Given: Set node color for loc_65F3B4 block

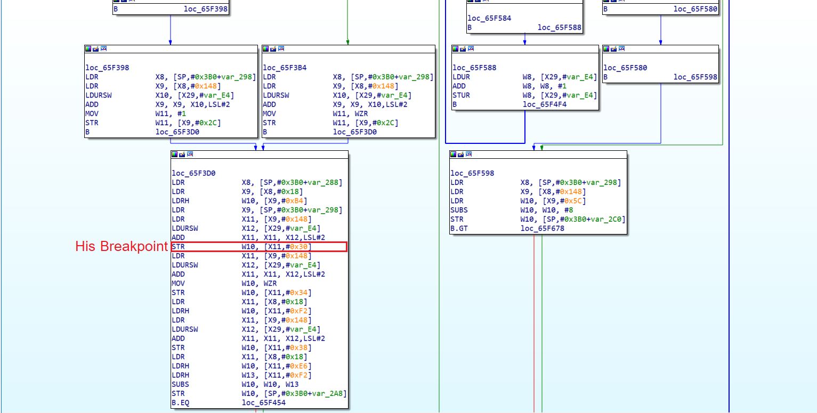Looking at the screenshot, I should click(x=266, y=48).
